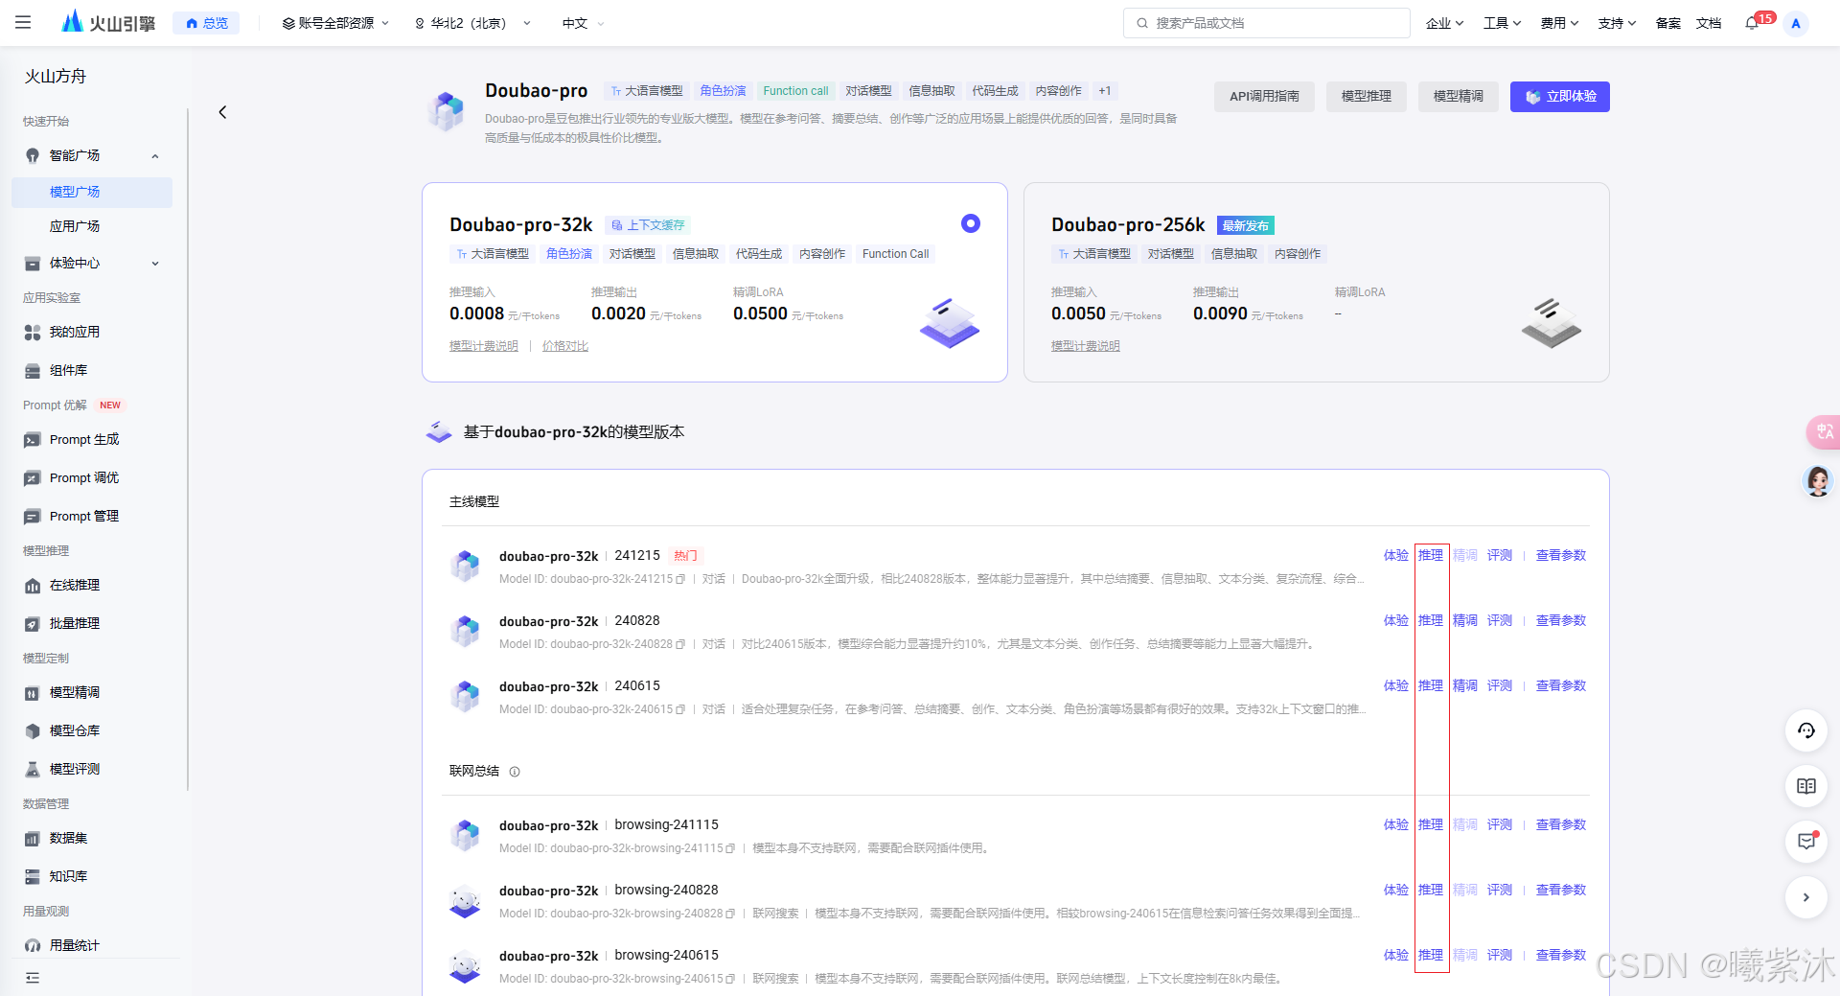Open the 价格对比 link
Viewport: 1840px width, 996px height.
click(565, 346)
